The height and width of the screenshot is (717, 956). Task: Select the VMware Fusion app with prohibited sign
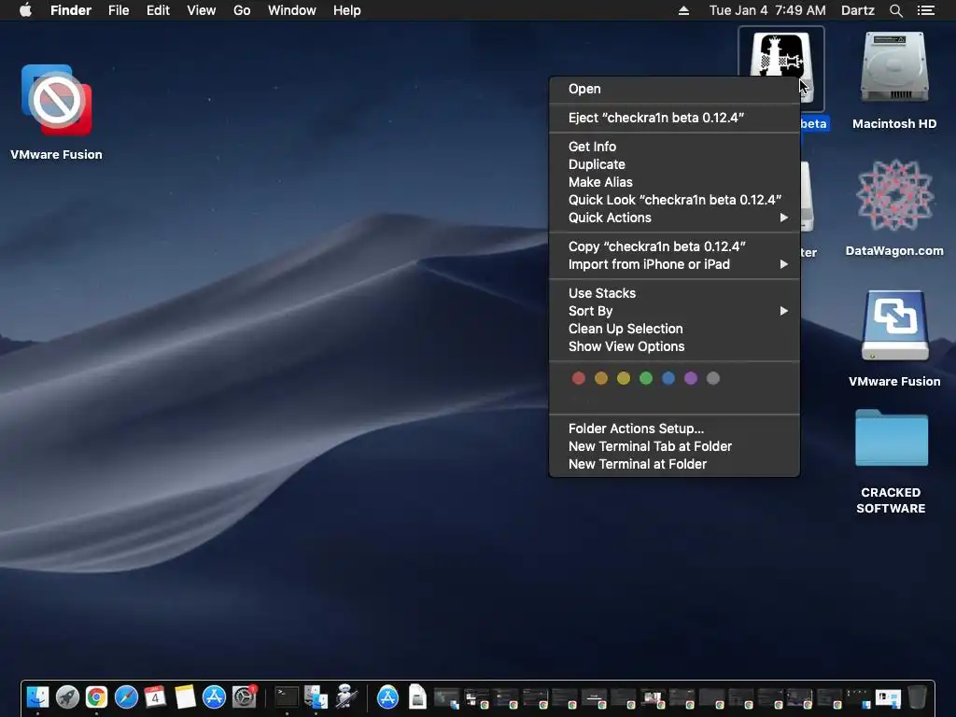pyautogui.click(x=56, y=100)
